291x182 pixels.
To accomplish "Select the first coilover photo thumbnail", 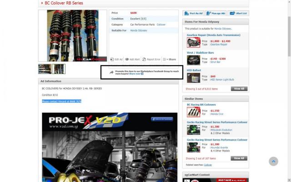I will click(45, 69).
